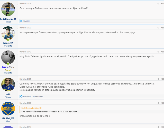Expand quoted FedeXeneize84 post arrow icon
The height and width of the screenshot is (128, 164).
[x=40, y=108]
